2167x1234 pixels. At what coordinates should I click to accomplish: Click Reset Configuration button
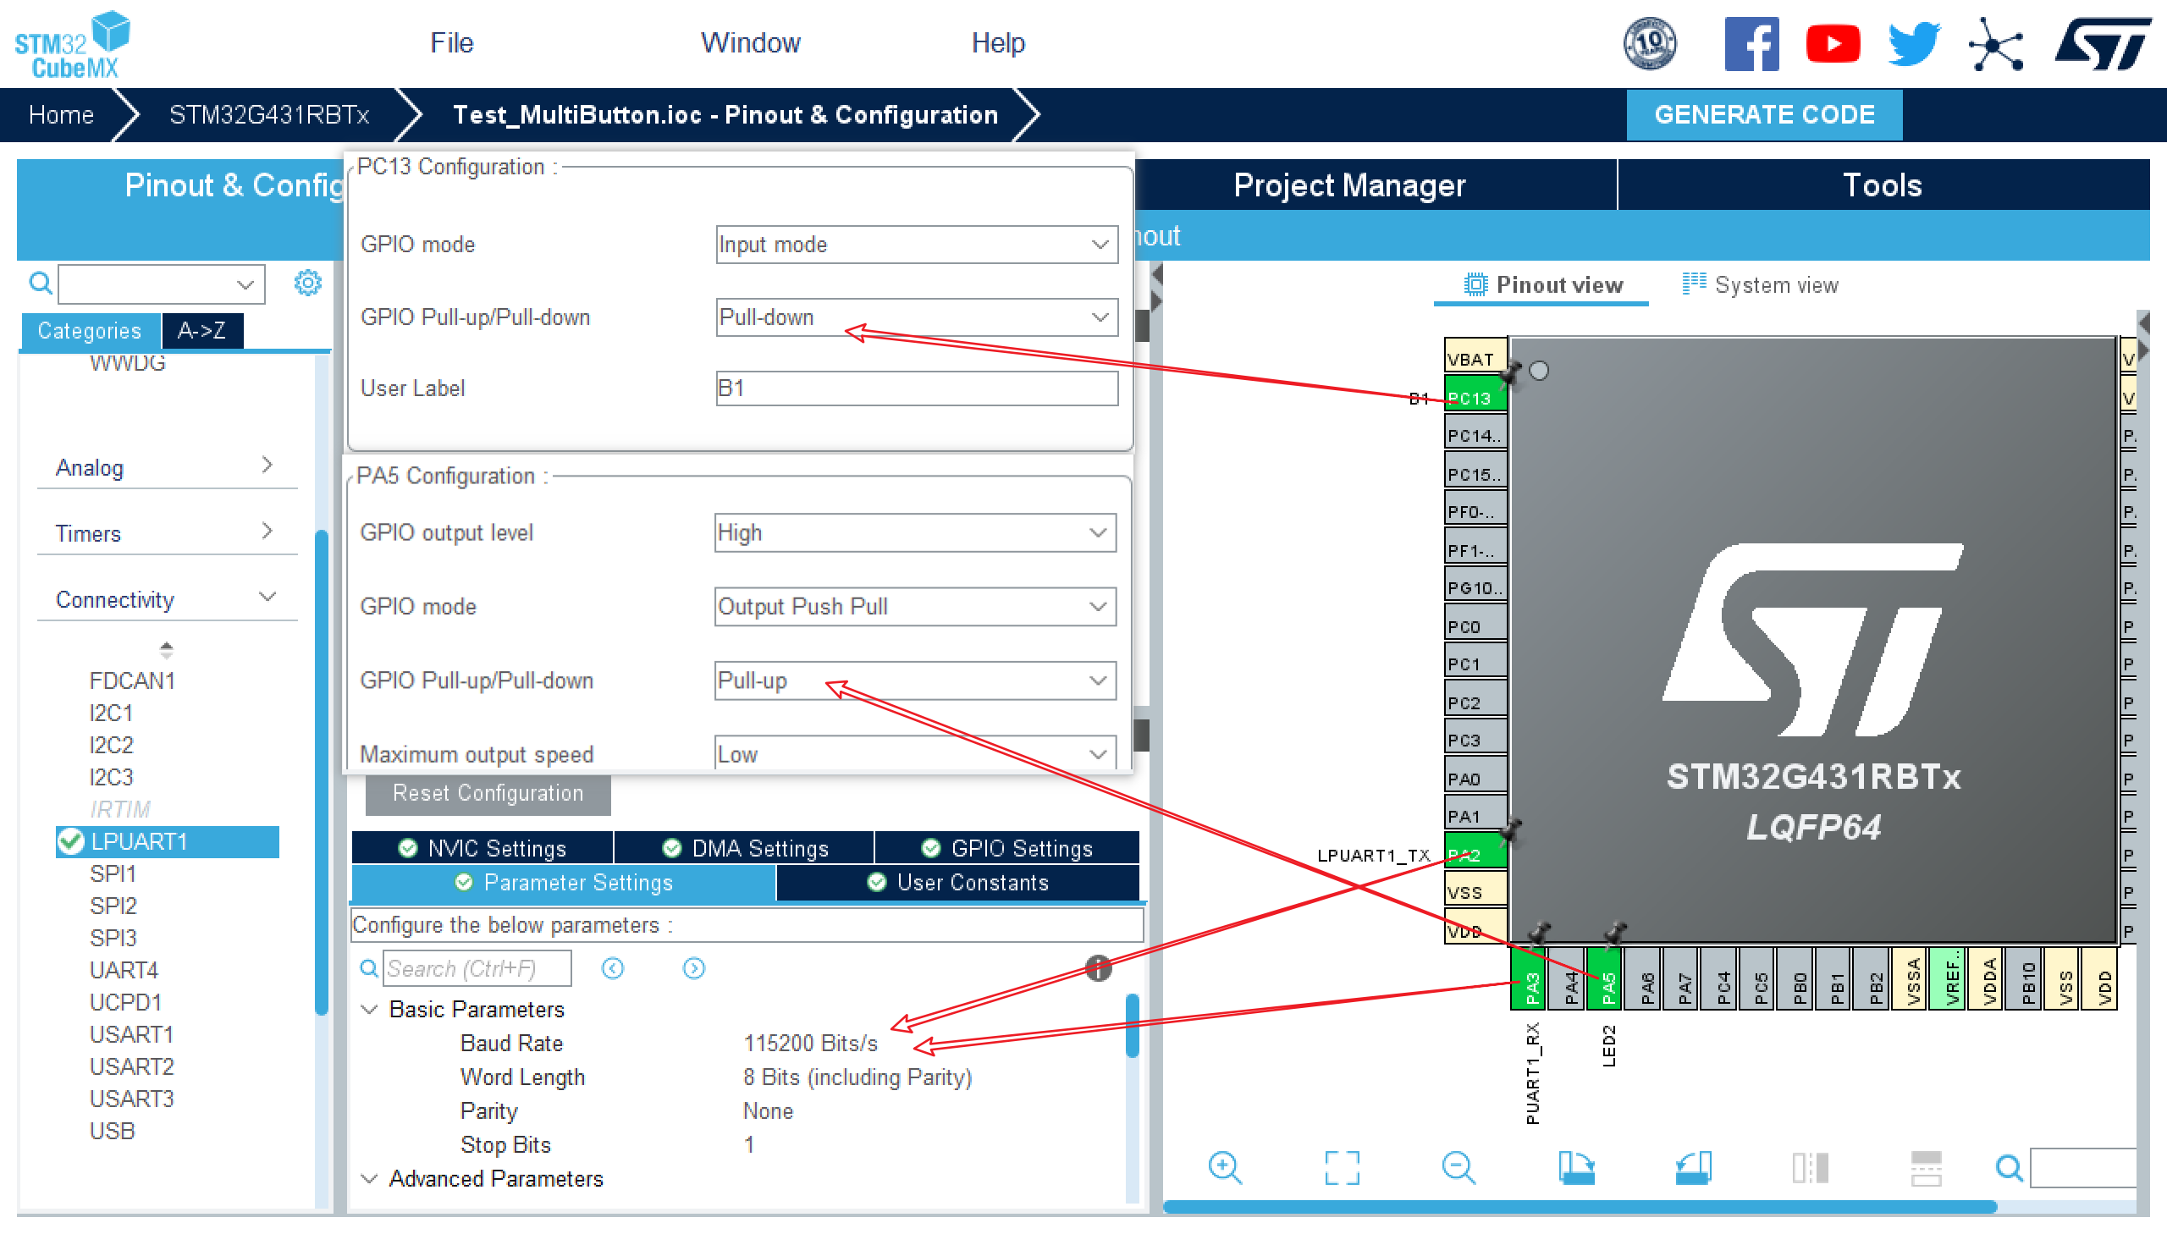(488, 793)
